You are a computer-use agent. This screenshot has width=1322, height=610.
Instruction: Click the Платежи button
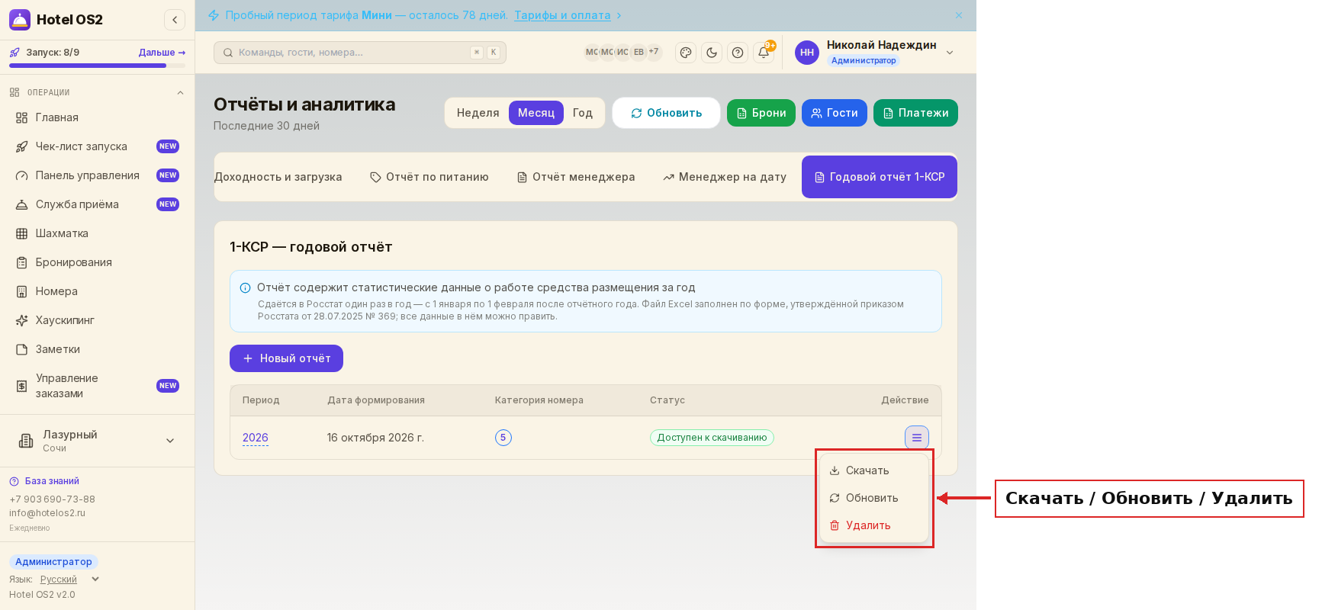[915, 113]
